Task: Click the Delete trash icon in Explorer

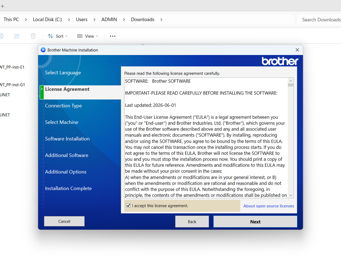Action: [33, 36]
